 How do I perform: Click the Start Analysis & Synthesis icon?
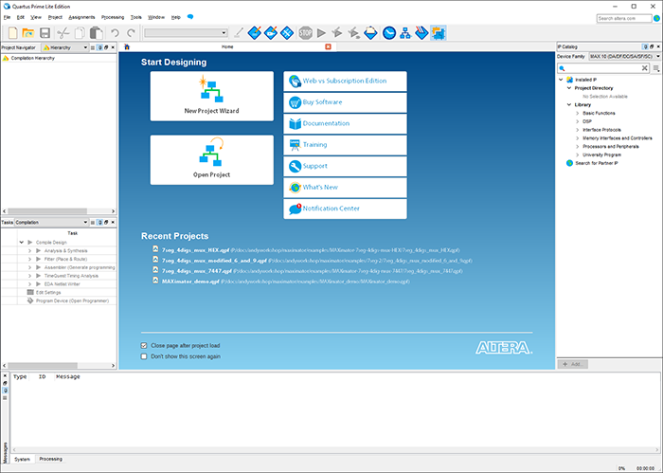pyautogui.click(x=337, y=32)
